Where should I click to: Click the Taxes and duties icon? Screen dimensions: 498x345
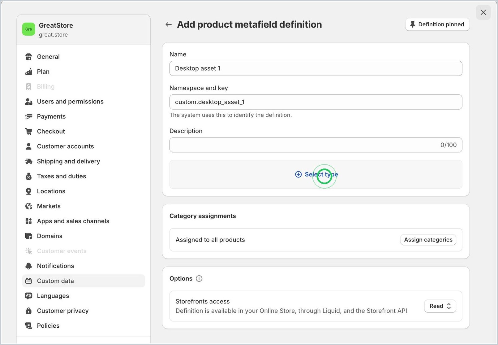pos(28,176)
